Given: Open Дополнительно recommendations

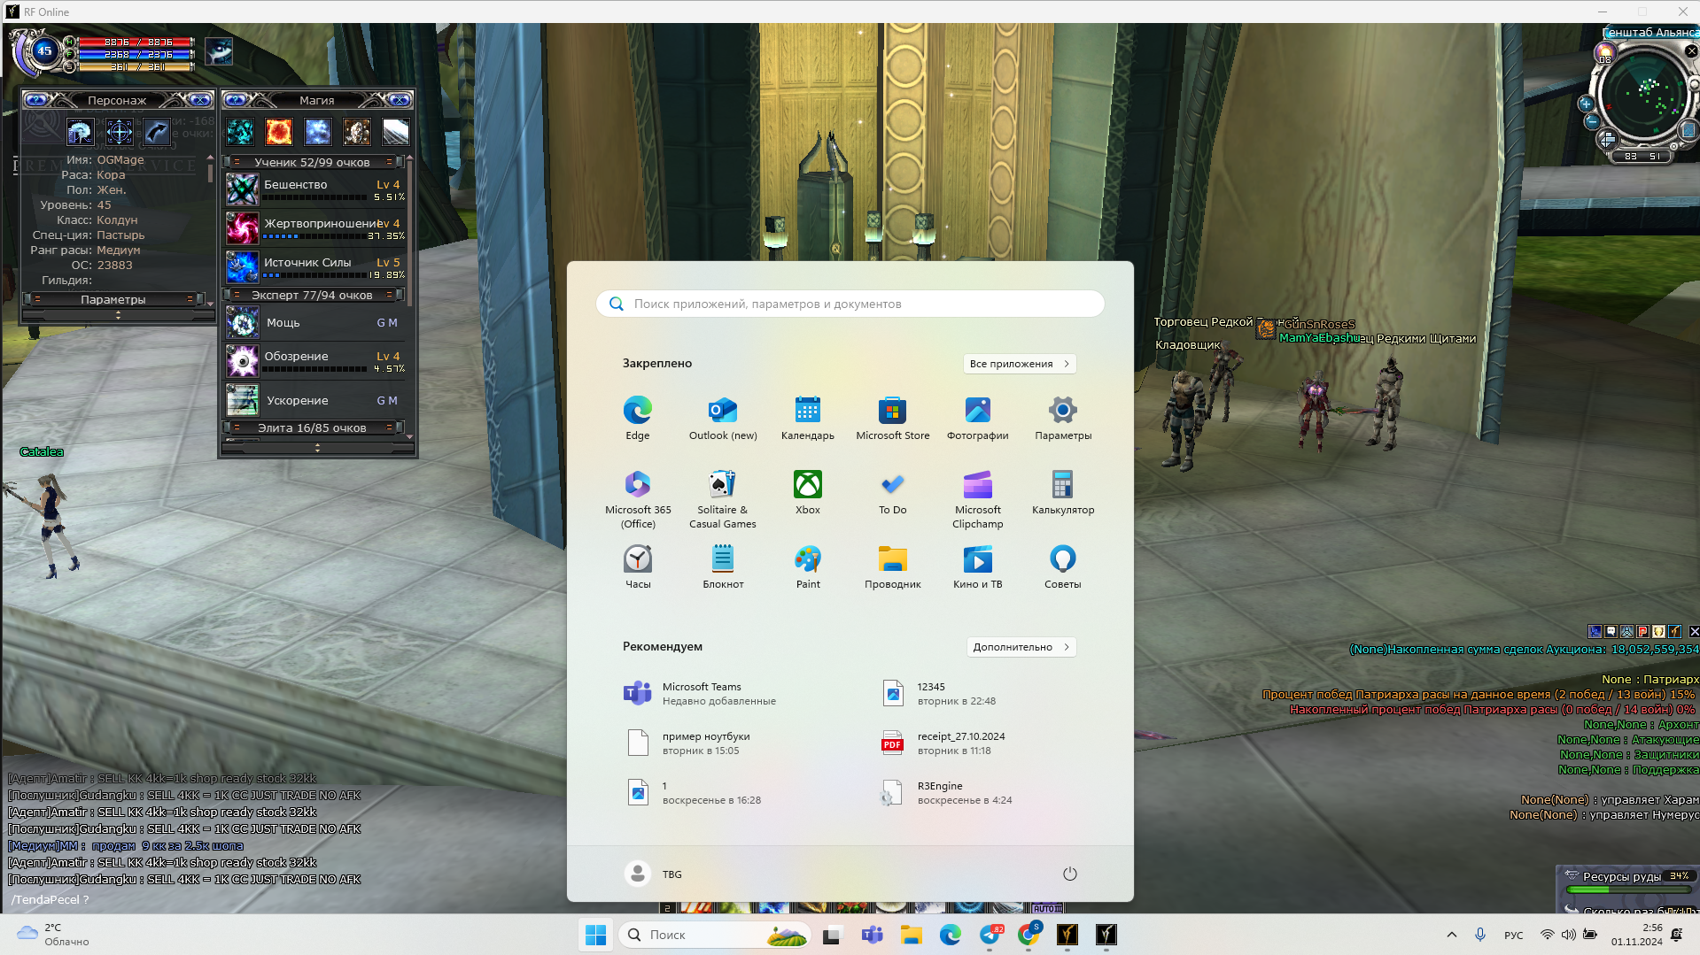Looking at the screenshot, I should [x=1021, y=647].
